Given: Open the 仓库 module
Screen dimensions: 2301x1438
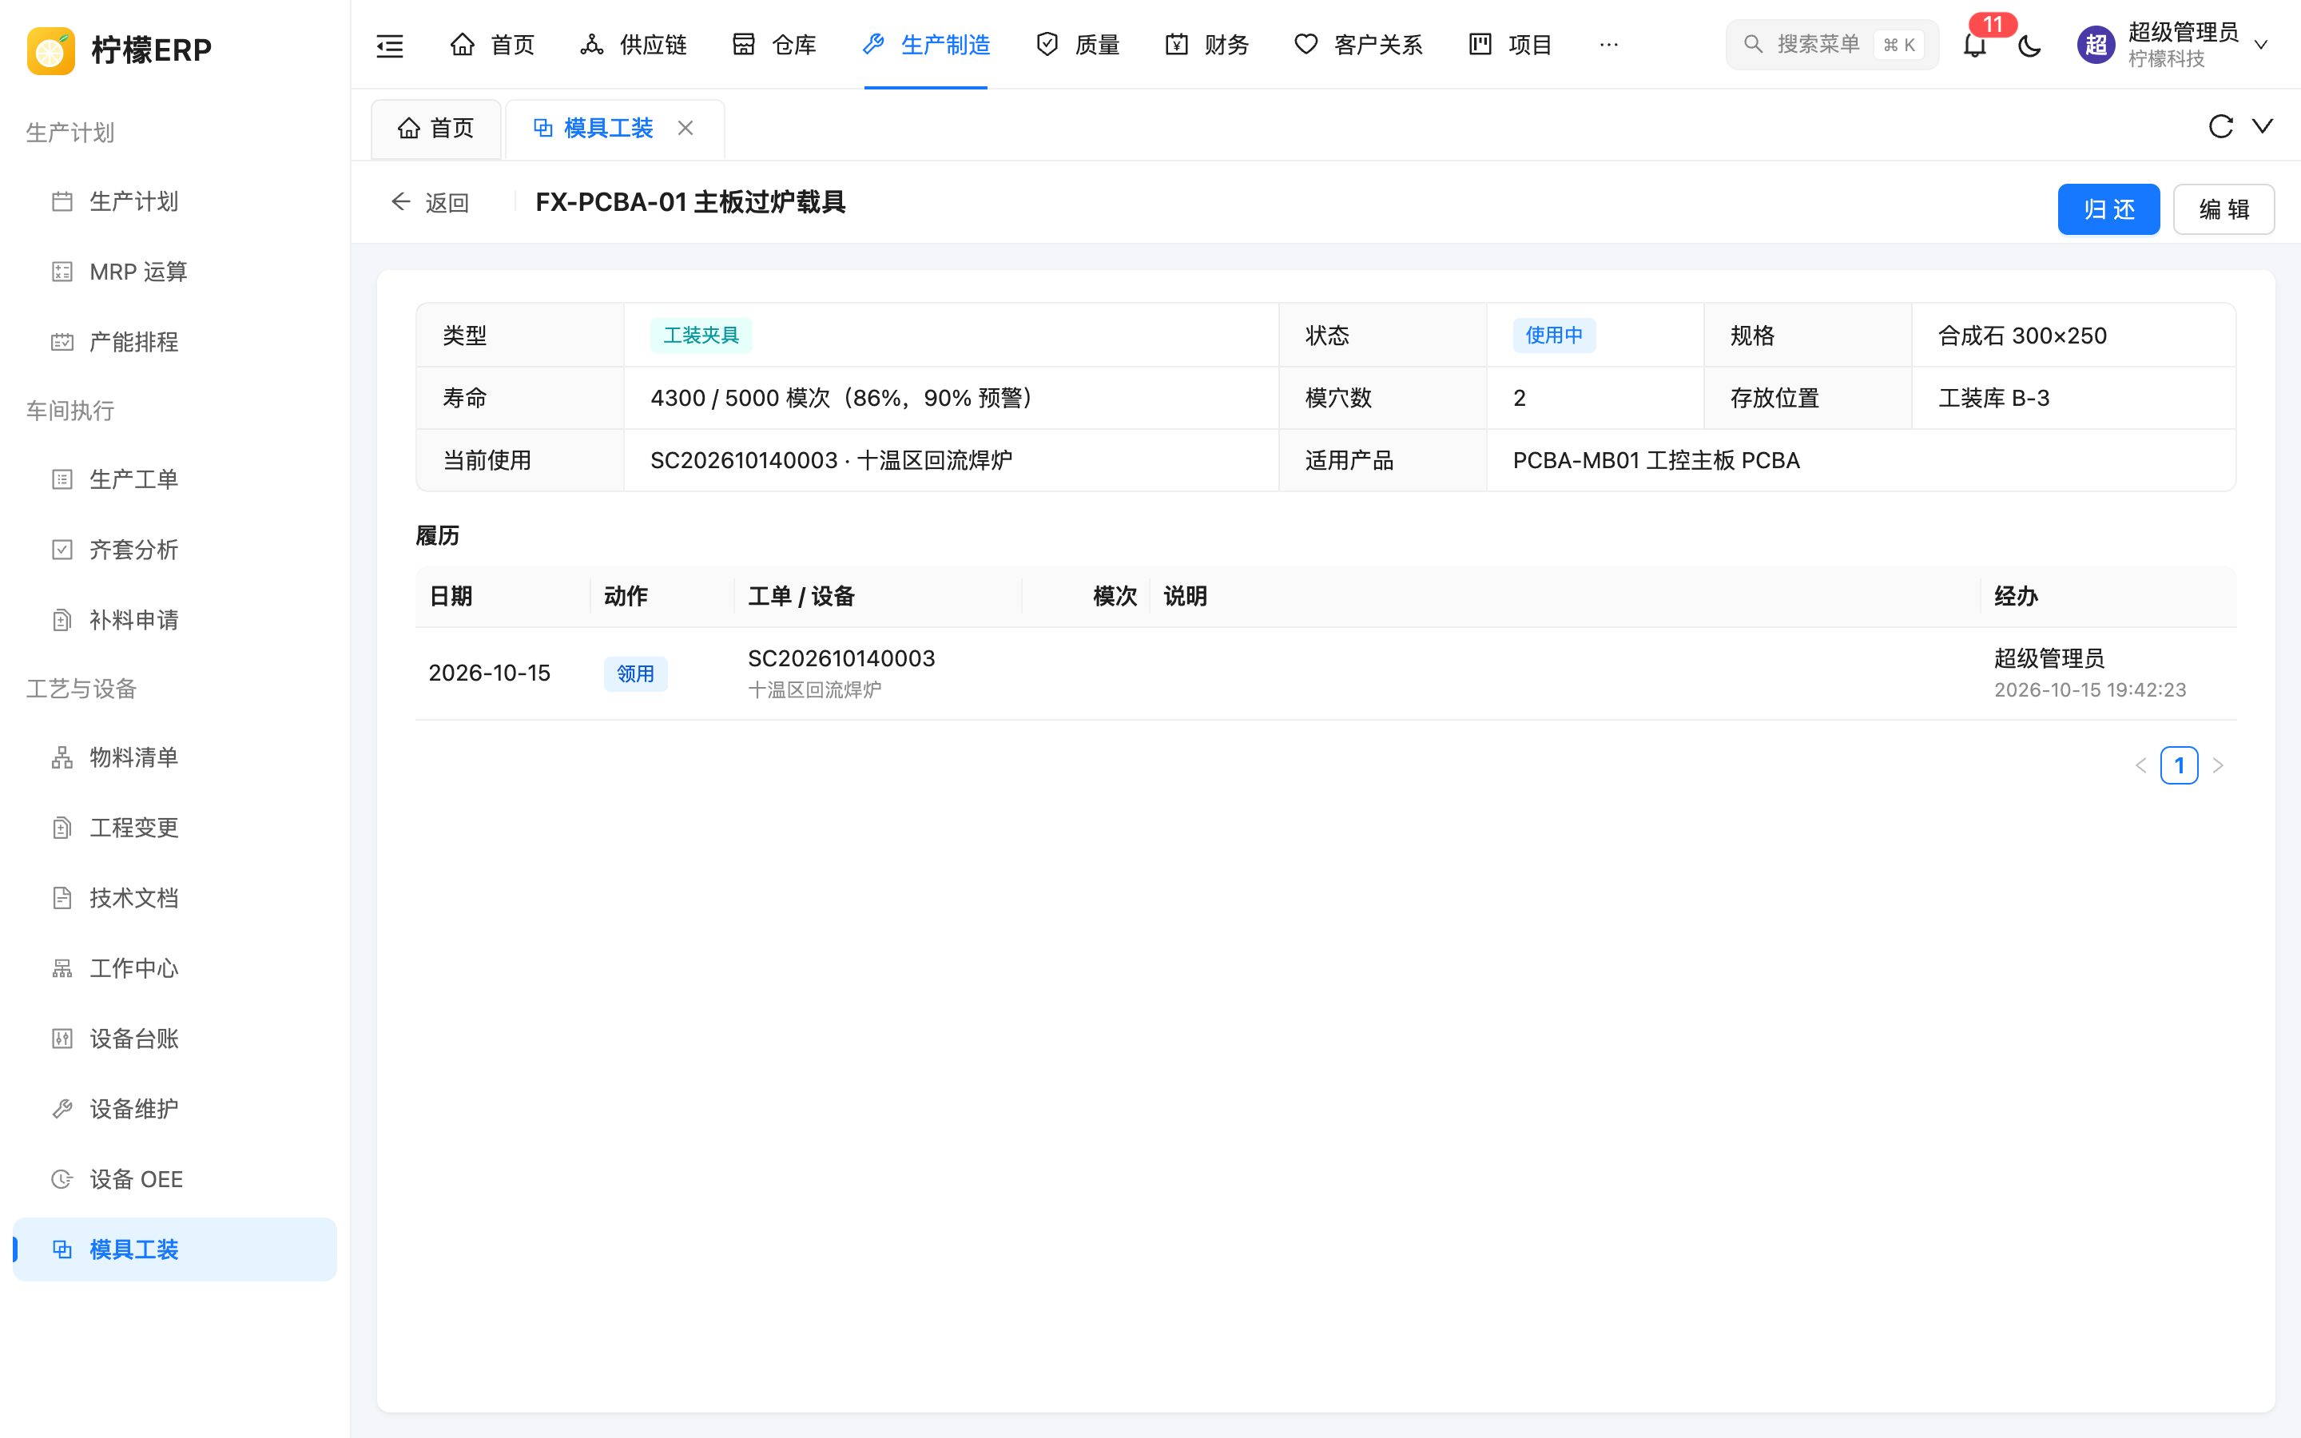Looking at the screenshot, I should [x=774, y=45].
